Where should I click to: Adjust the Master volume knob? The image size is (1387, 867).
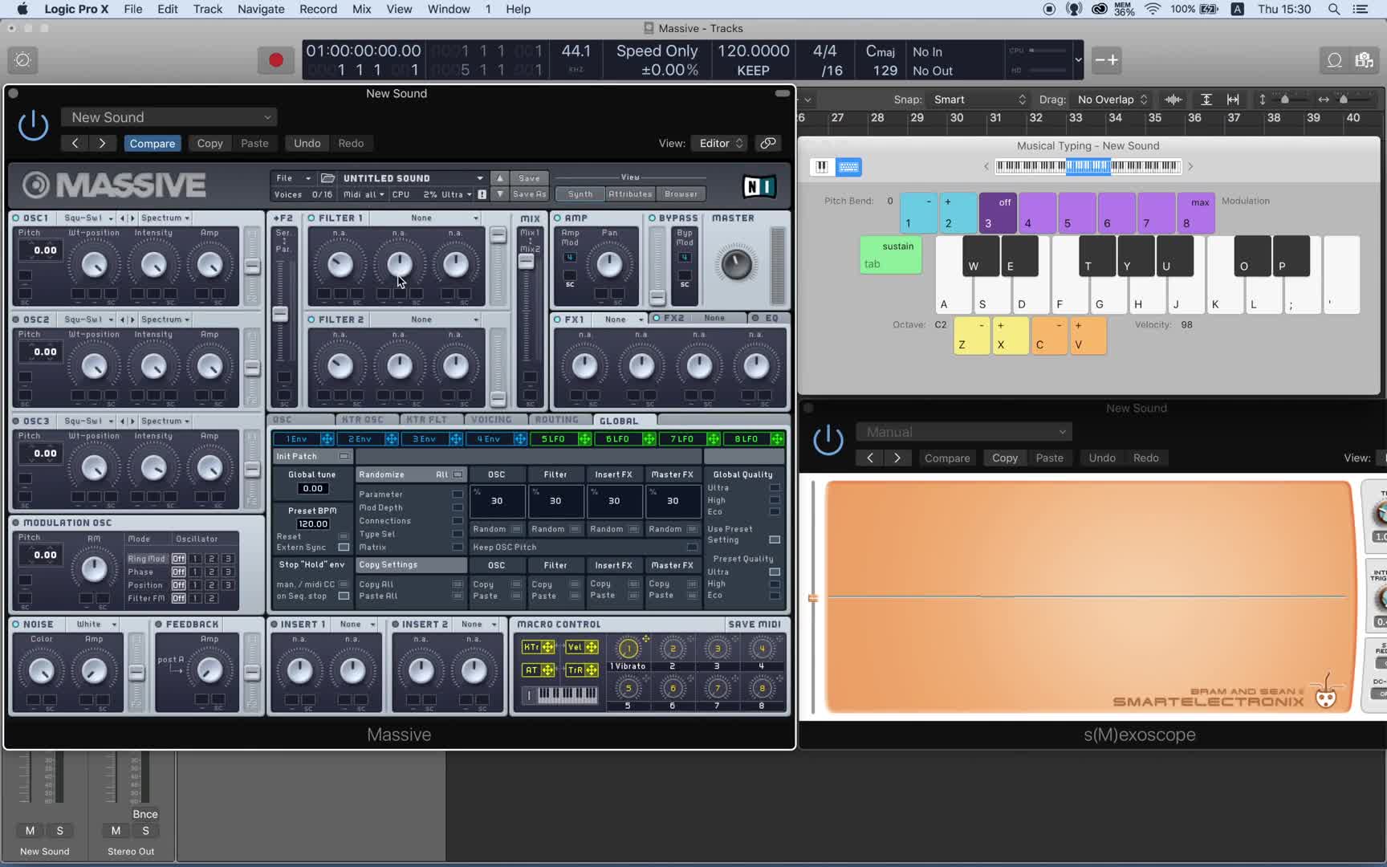[x=735, y=265]
